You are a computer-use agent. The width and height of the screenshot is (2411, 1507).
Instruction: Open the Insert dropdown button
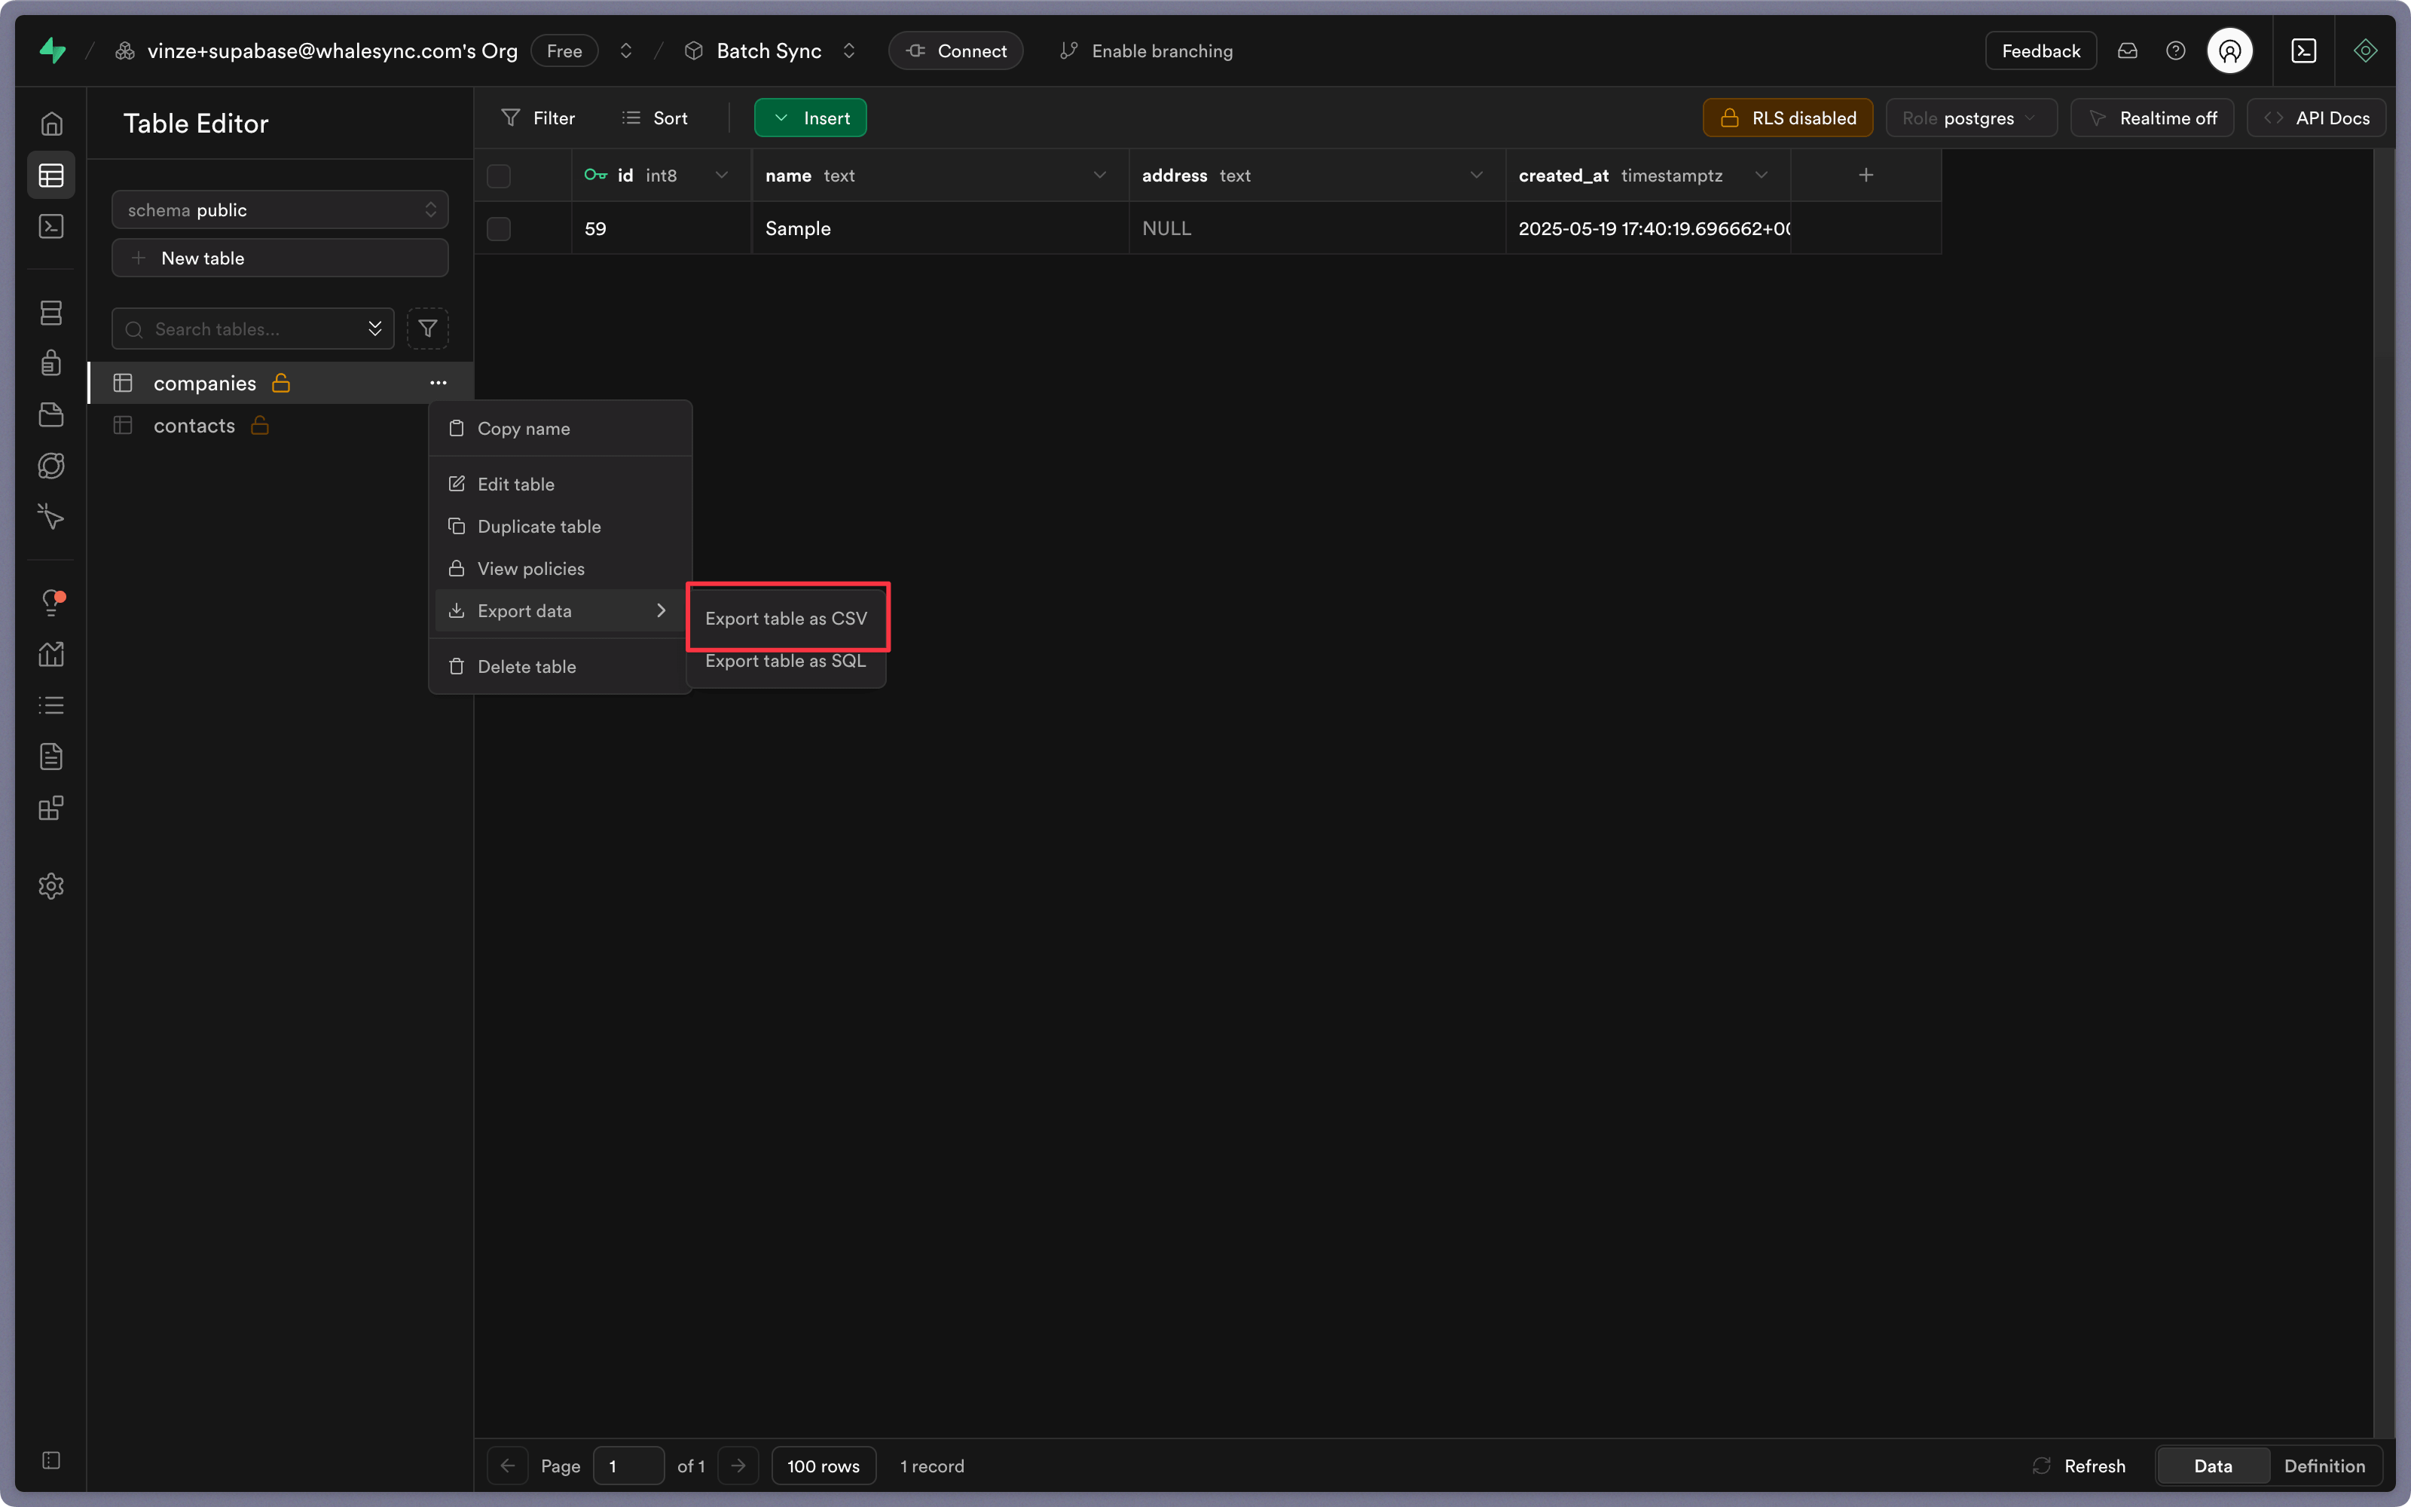[x=810, y=118]
